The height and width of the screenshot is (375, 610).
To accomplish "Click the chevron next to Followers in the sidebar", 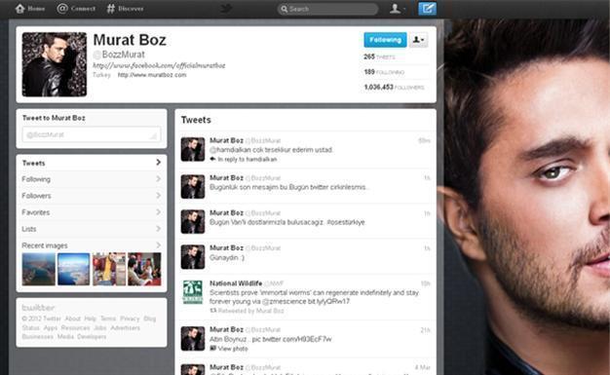I will tap(158, 195).
